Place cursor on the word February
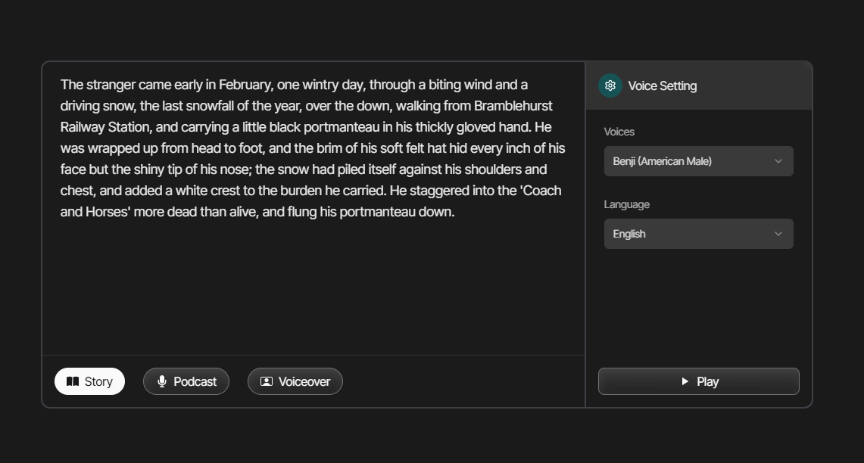 click(245, 85)
